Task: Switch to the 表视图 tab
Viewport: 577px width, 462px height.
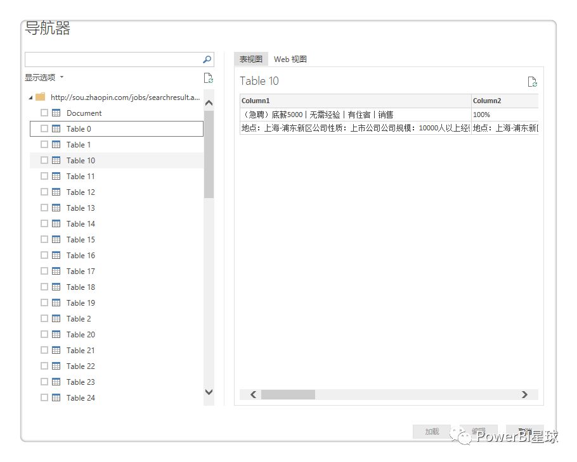Action: pos(251,59)
